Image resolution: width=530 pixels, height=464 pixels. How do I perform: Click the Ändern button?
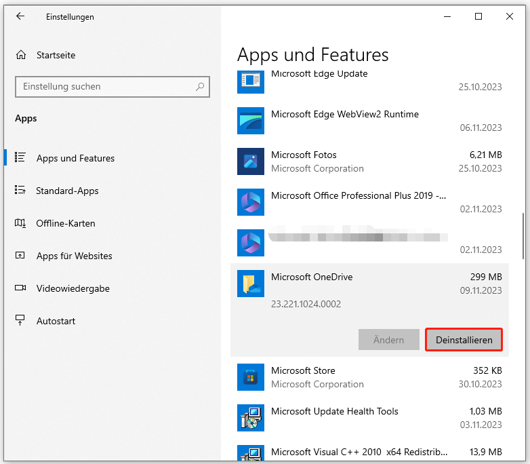tap(388, 340)
